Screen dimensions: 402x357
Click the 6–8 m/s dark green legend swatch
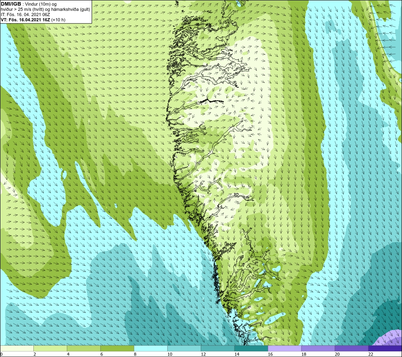117,349
